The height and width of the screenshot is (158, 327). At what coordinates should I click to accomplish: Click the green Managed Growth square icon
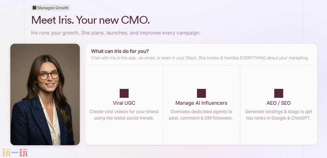[x=34, y=8]
